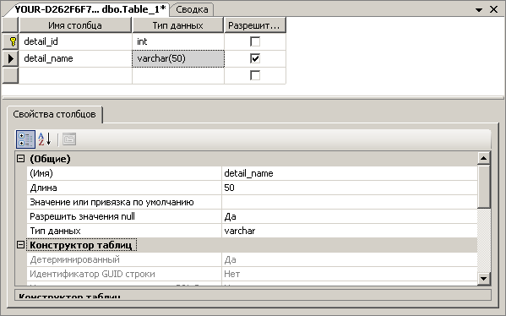Select Значение или привязка по умолчанию label
Image resolution: width=506 pixels, height=316 pixels.
point(124,202)
